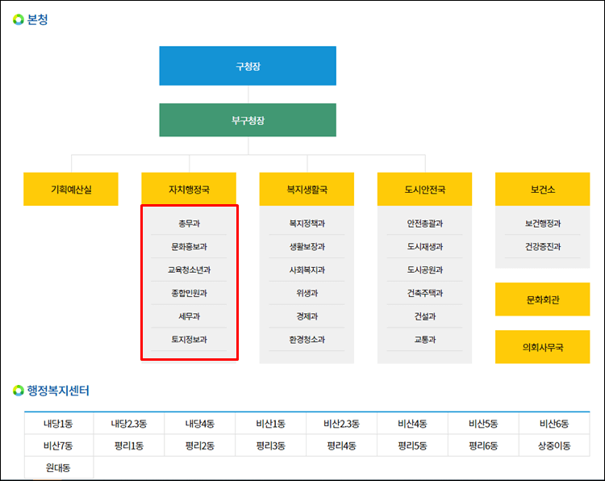Go to 건축주택과
Screen dimensions: 605x481
(425, 293)
